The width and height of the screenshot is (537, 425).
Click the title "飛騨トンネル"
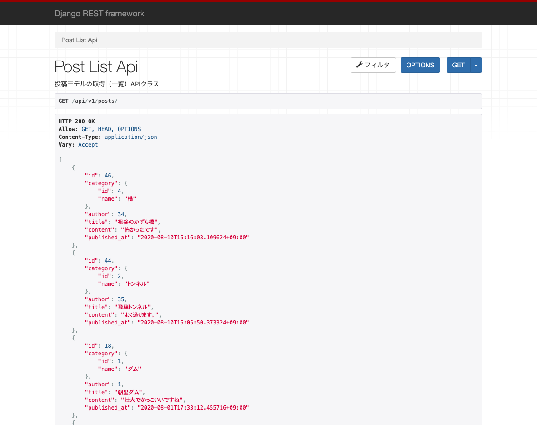(x=132, y=307)
